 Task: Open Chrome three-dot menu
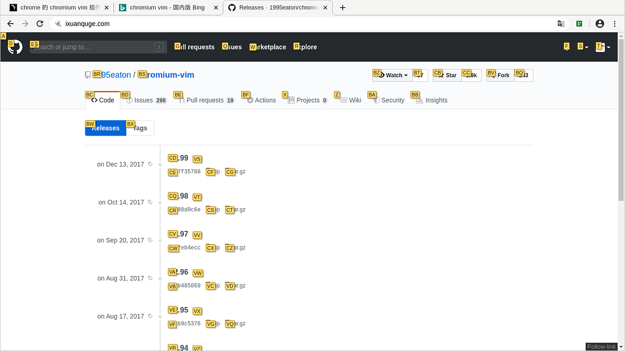point(615,24)
